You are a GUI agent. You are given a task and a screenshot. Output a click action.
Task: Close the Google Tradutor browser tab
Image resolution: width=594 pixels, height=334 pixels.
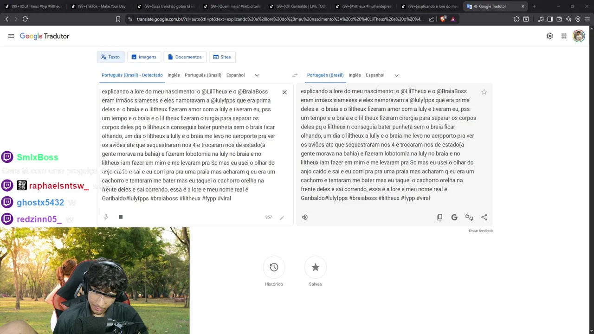tap(523, 6)
